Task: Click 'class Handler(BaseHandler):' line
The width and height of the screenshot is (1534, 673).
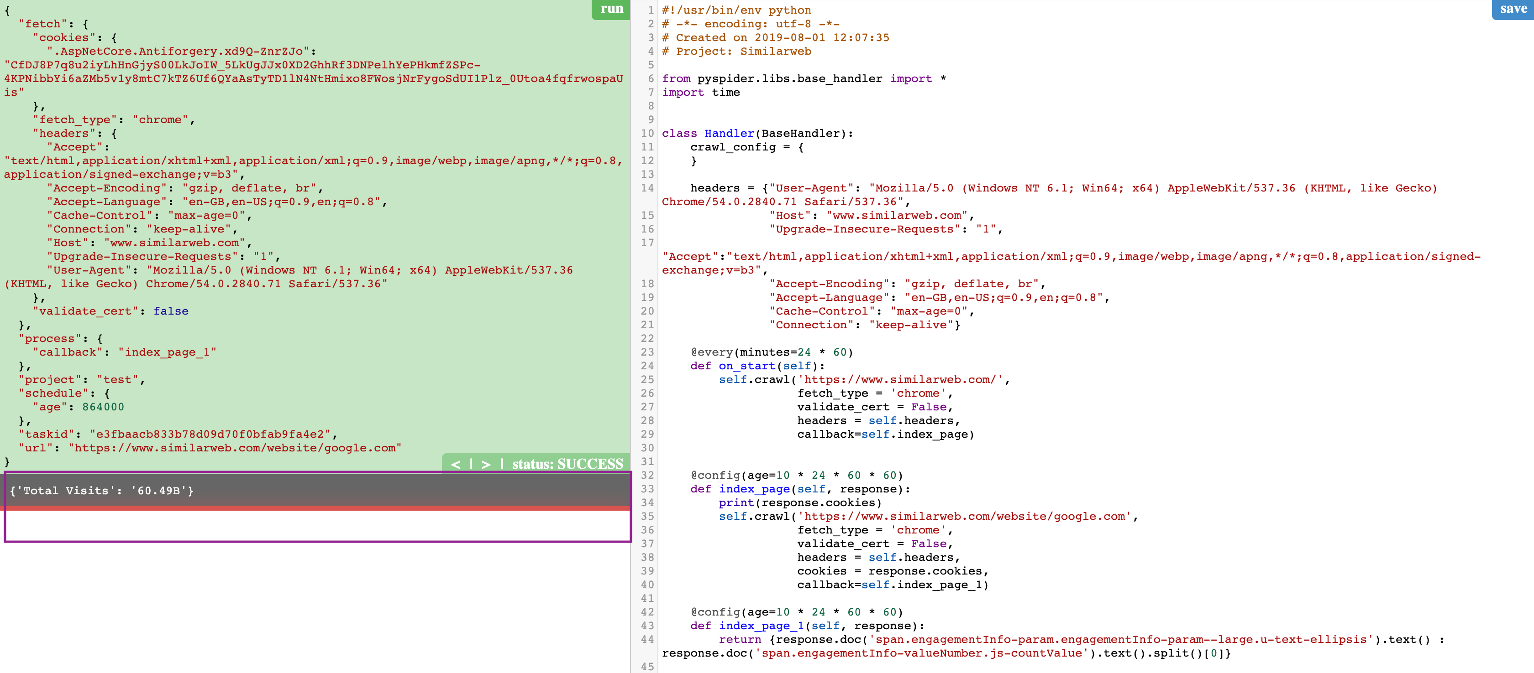Action: (x=757, y=133)
